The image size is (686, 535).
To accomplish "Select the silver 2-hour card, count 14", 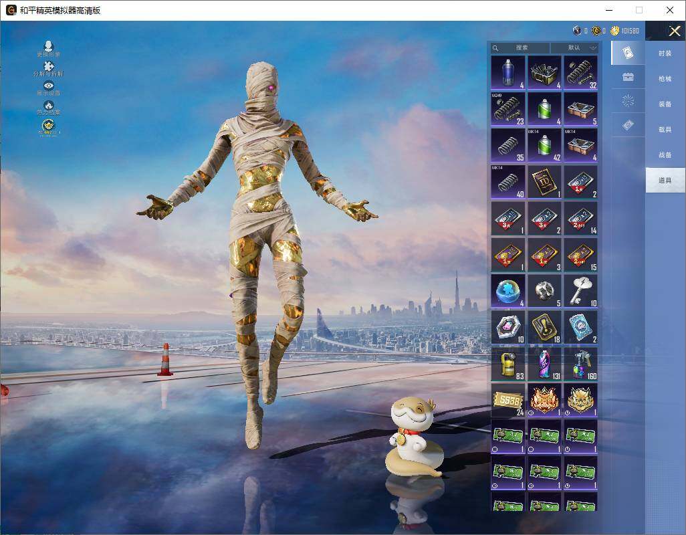I will pos(580,218).
